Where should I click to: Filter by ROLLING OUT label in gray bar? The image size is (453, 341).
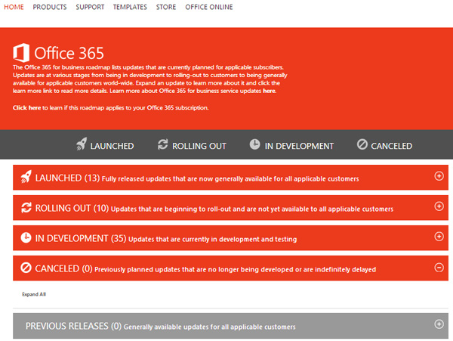(x=199, y=146)
